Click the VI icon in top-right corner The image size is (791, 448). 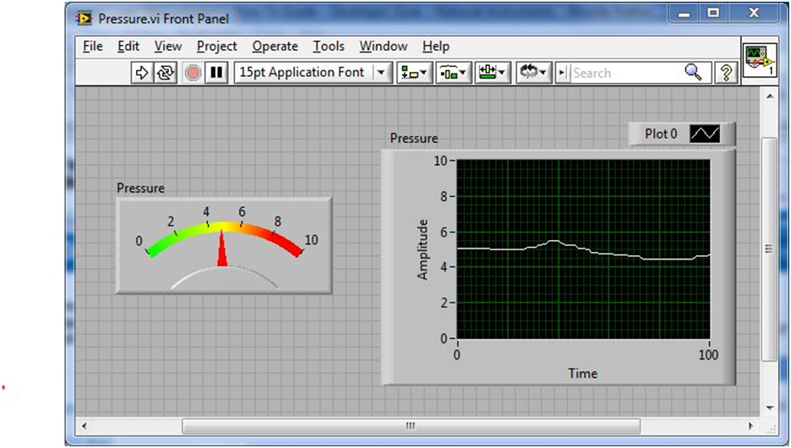click(760, 62)
